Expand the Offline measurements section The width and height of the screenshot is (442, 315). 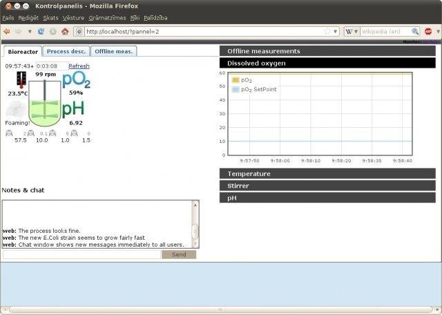click(x=327, y=51)
